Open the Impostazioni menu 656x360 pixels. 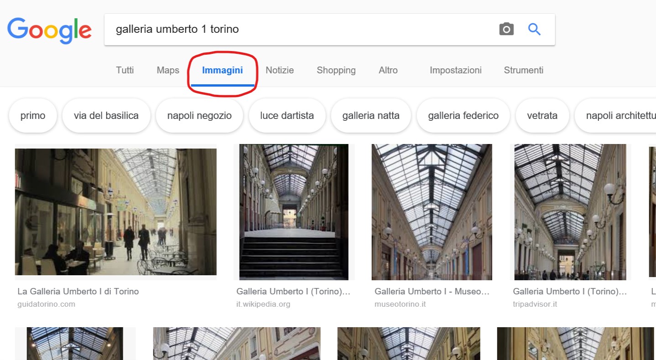coord(456,70)
